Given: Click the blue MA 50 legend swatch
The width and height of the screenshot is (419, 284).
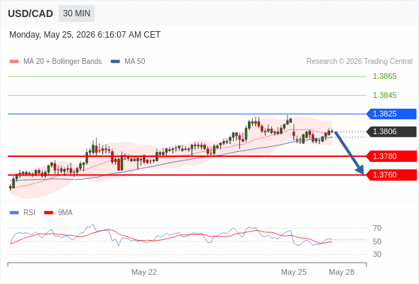Looking at the screenshot, I should tap(115, 62).
